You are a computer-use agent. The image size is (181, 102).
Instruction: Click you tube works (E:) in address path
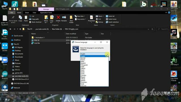[x=42, y=29]
